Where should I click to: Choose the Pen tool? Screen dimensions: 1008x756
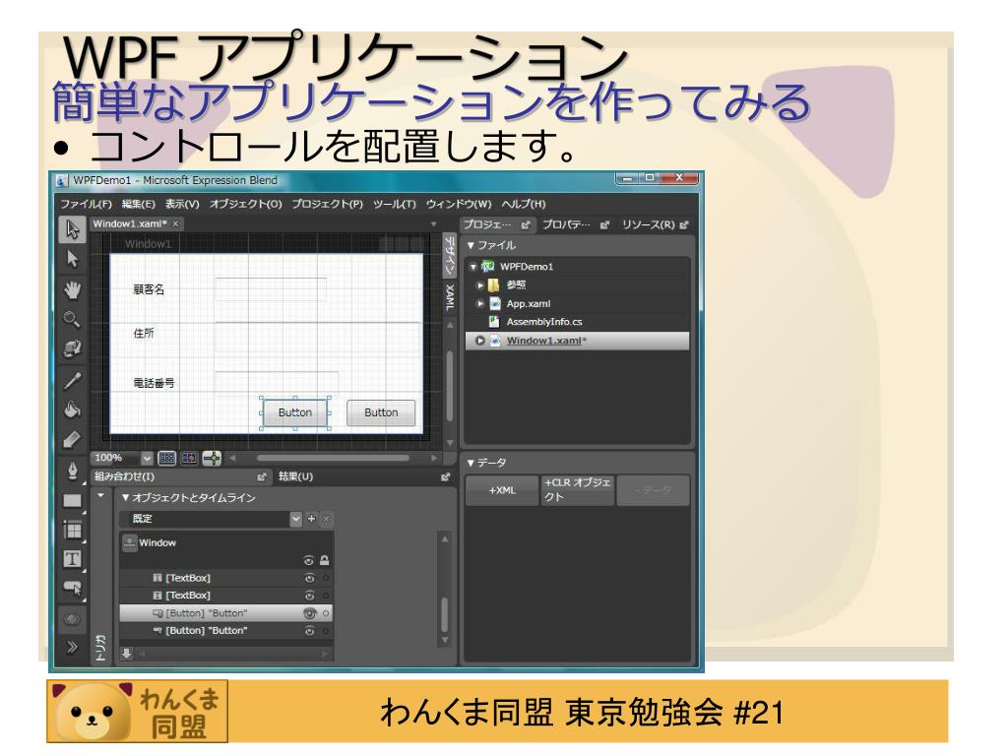tap(73, 471)
